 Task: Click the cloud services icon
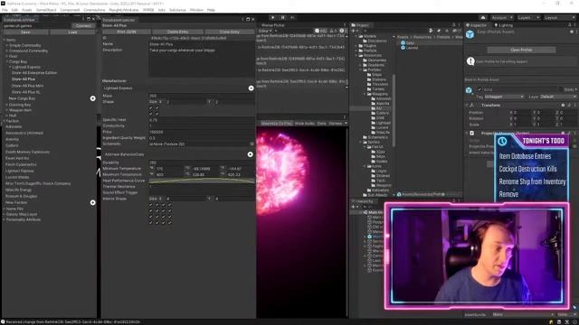[x=483, y=17]
